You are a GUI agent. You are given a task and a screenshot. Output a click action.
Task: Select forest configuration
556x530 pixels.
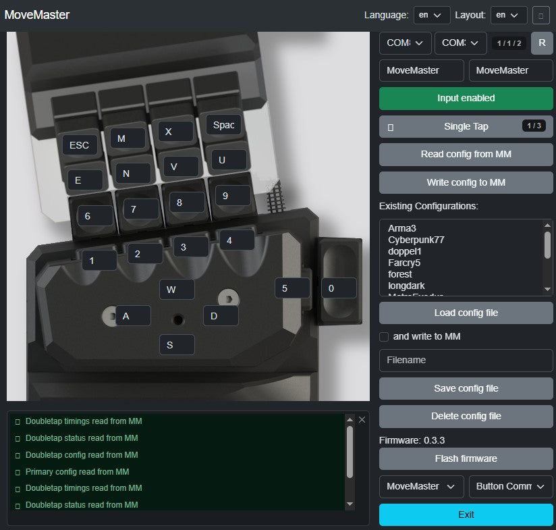400,274
